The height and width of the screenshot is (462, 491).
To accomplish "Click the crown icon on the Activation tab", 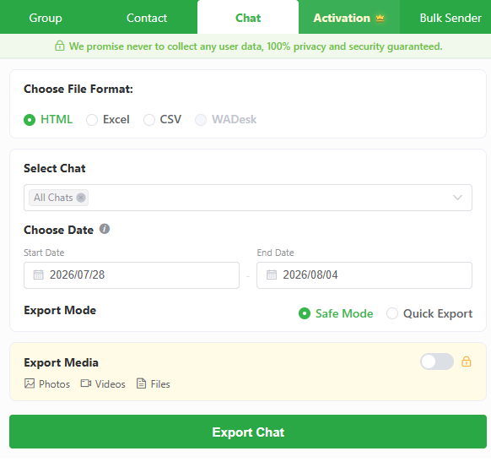I will tap(380, 19).
